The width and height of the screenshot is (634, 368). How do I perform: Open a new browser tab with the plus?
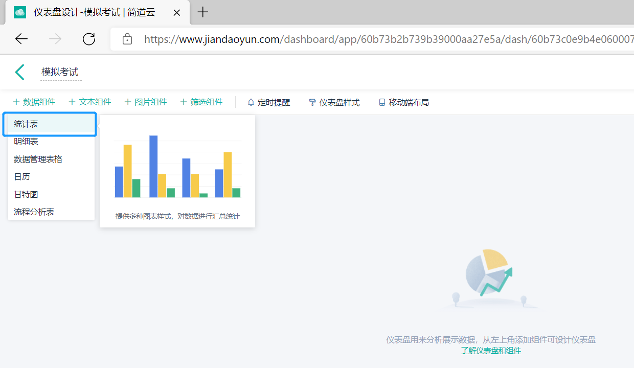pyautogui.click(x=203, y=12)
